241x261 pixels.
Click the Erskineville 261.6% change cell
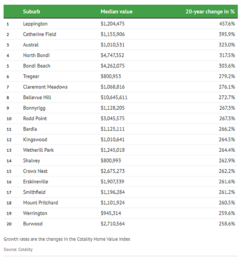pos(227,182)
